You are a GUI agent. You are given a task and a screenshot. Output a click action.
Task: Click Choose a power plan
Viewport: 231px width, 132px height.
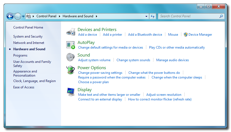[x=93, y=82]
